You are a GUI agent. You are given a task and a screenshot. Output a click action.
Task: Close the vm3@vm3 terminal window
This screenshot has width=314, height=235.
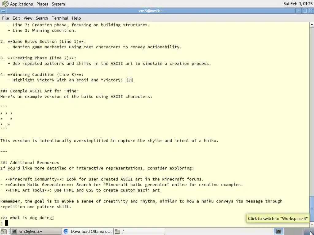point(311,11)
